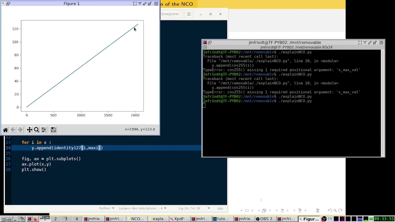
Task: Open Python language dropdown in status bar
Action: click(107, 208)
